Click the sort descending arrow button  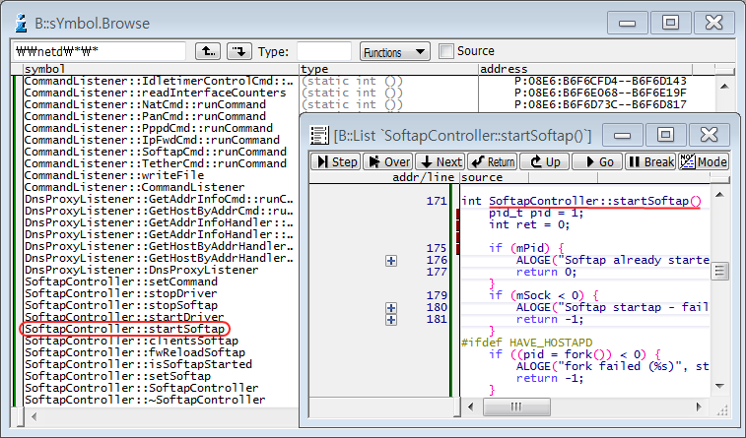[238, 51]
